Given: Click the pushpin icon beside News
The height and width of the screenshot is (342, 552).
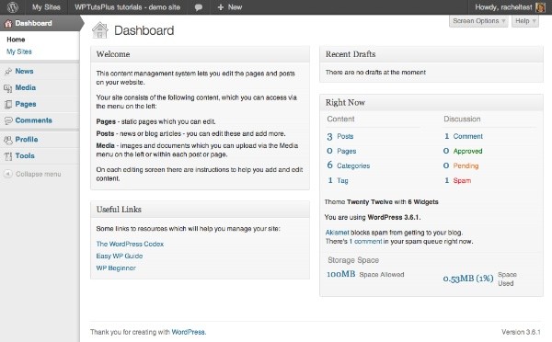Looking at the screenshot, I should point(8,72).
